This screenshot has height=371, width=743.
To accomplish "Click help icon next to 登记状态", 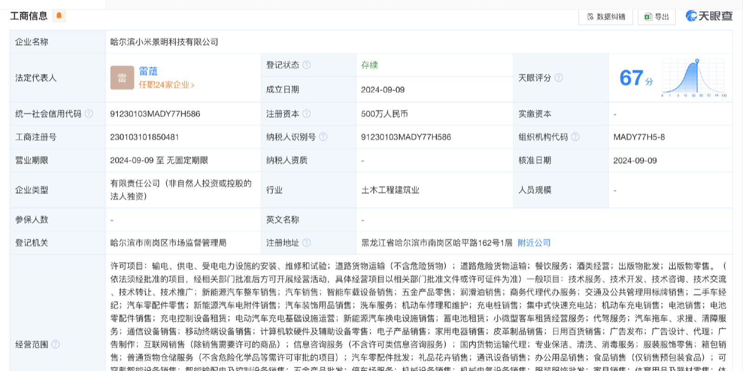I will (306, 65).
